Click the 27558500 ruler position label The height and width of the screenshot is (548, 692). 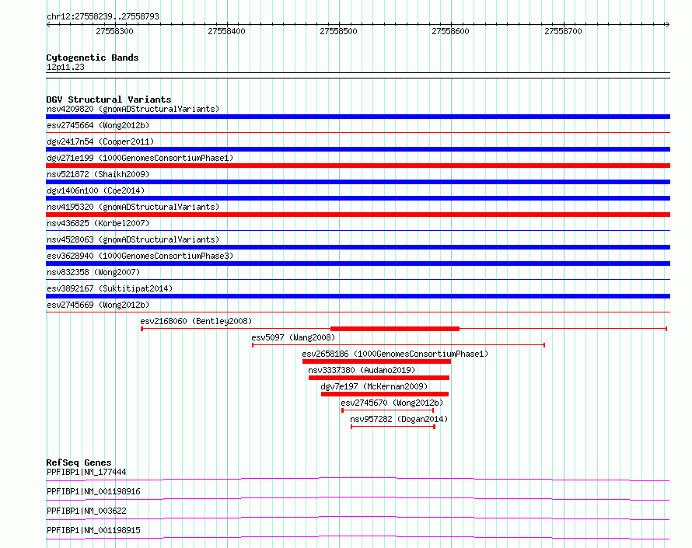coord(338,31)
